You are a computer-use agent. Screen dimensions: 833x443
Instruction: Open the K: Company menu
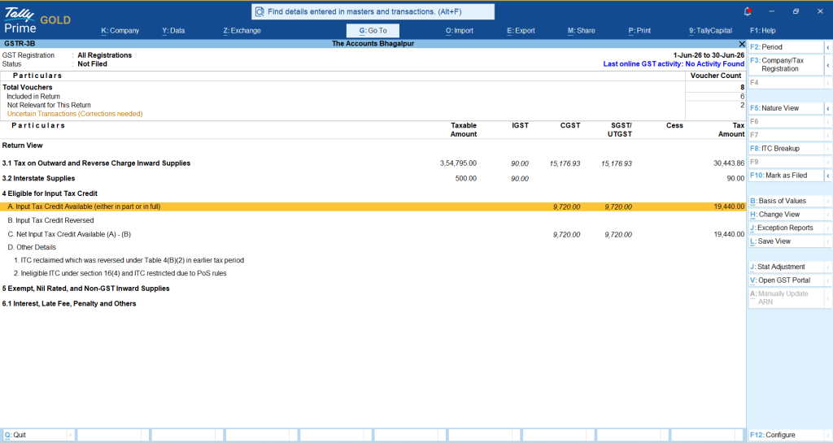[x=120, y=31]
